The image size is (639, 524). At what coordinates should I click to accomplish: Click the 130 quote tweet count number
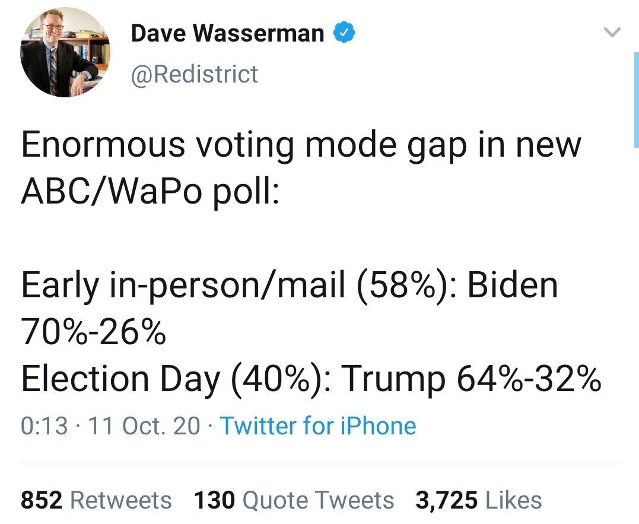click(215, 500)
